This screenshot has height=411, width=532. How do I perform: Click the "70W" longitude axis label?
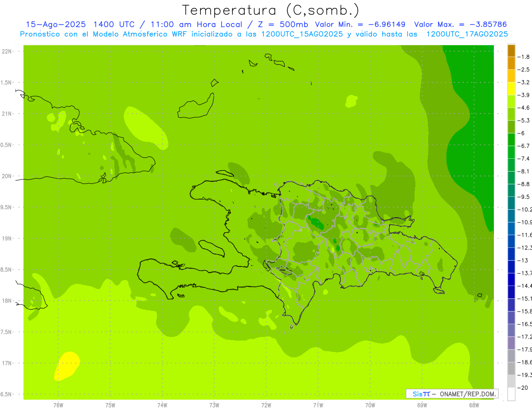click(370, 405)
